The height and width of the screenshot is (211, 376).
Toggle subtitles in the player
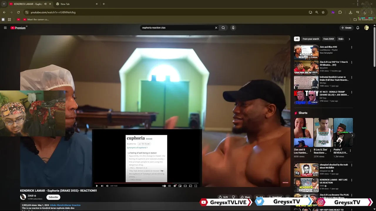pyautogui.click(x=169, y=186)
